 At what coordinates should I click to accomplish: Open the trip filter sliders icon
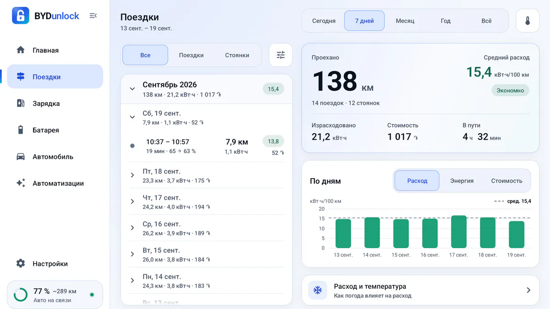280,55
